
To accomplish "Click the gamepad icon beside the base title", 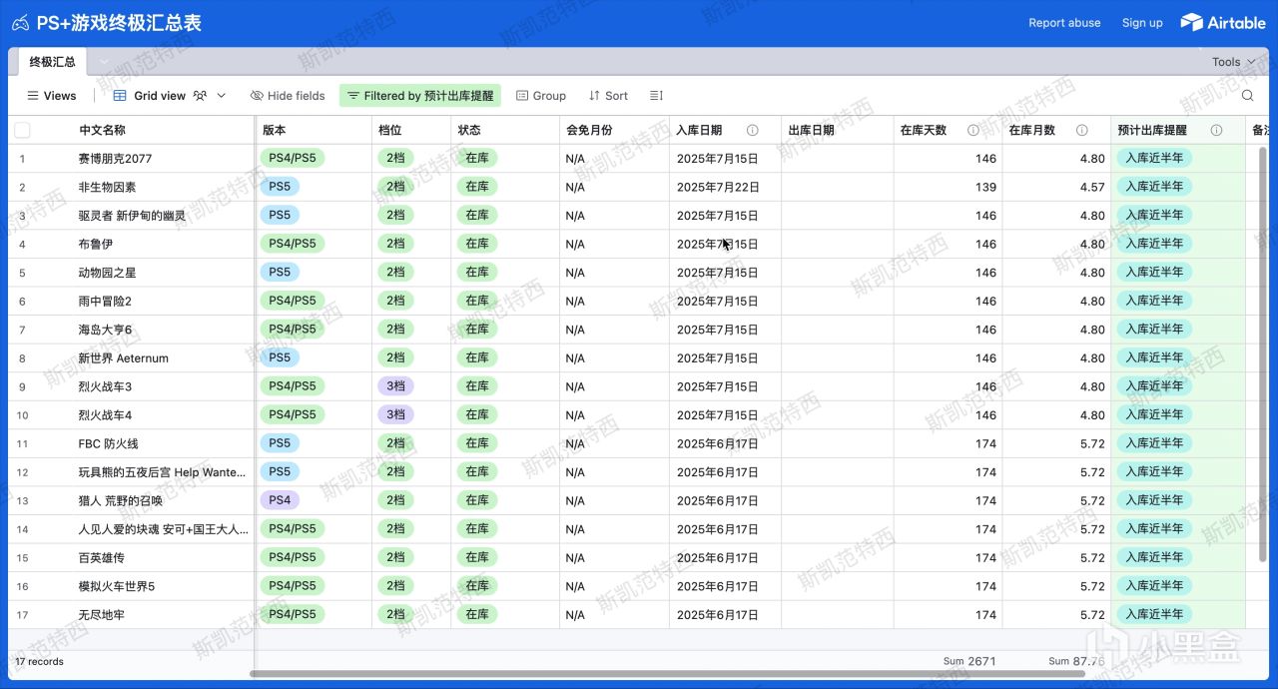I will coord(20,23).
